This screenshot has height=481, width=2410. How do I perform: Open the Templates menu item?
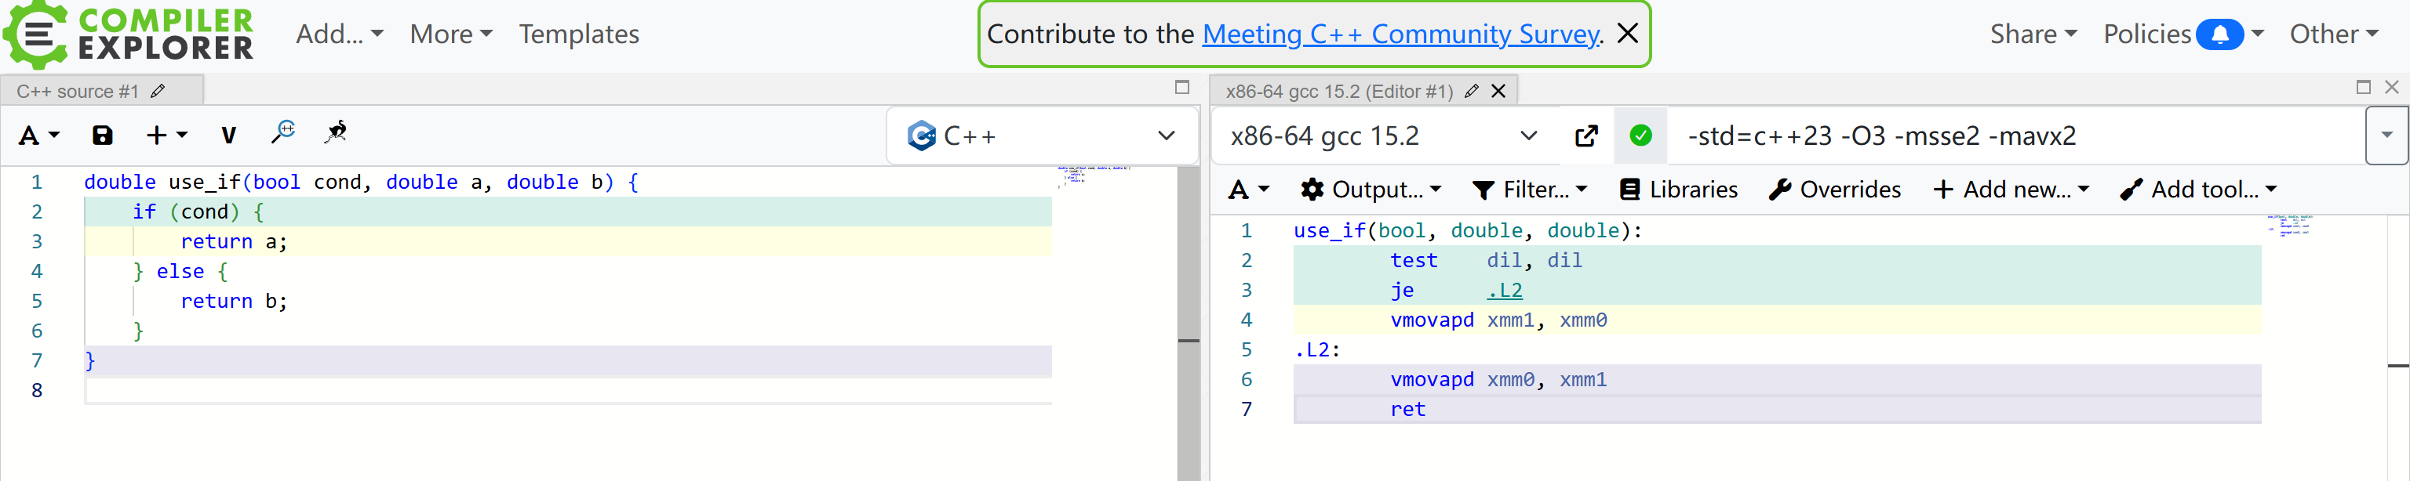pyautogui.click(x=579, y=34)
